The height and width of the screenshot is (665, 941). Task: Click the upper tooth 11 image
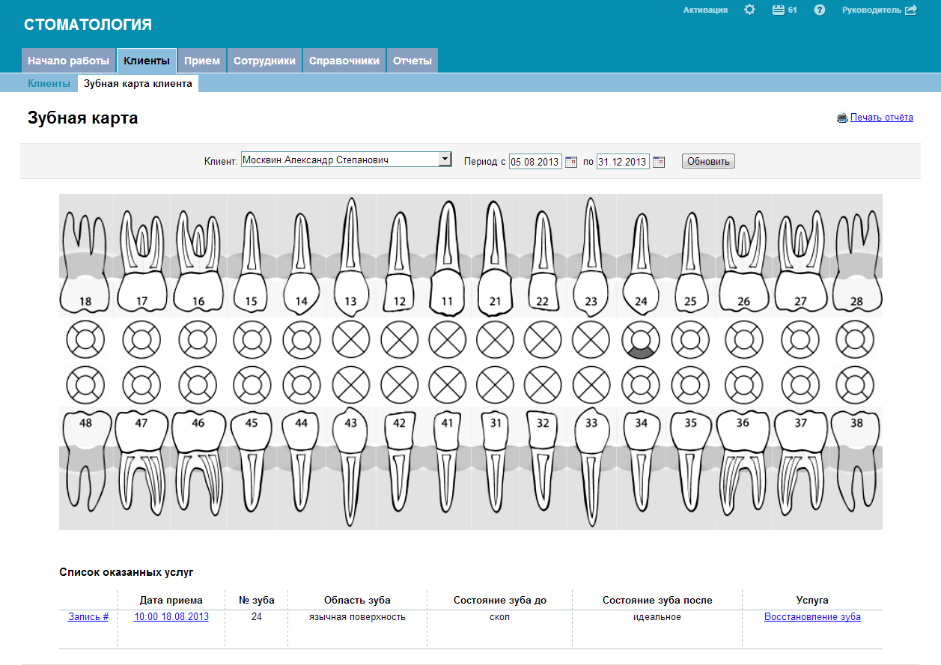coord(447,258)
